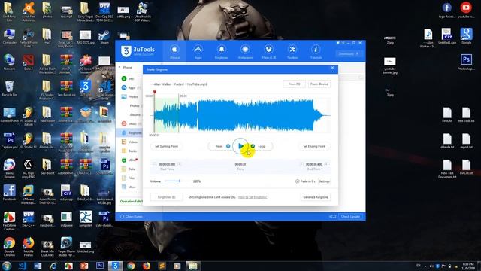This screenshot has height=271, width=481.
Task: Open Control Panel desktop icon
Action: [x=9, y=115]
